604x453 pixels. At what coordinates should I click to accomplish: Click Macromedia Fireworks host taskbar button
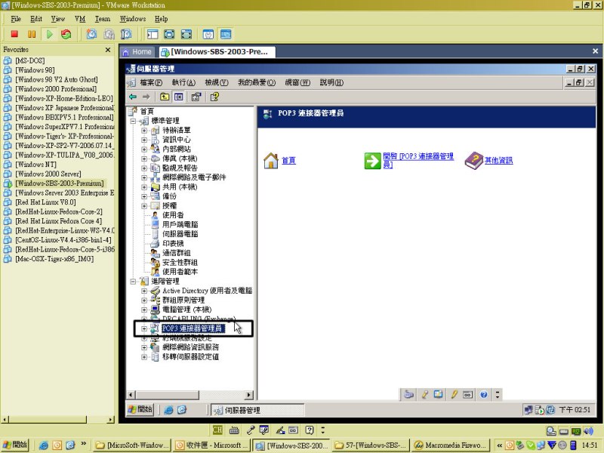pyautogui.click(x=451, y=445)
